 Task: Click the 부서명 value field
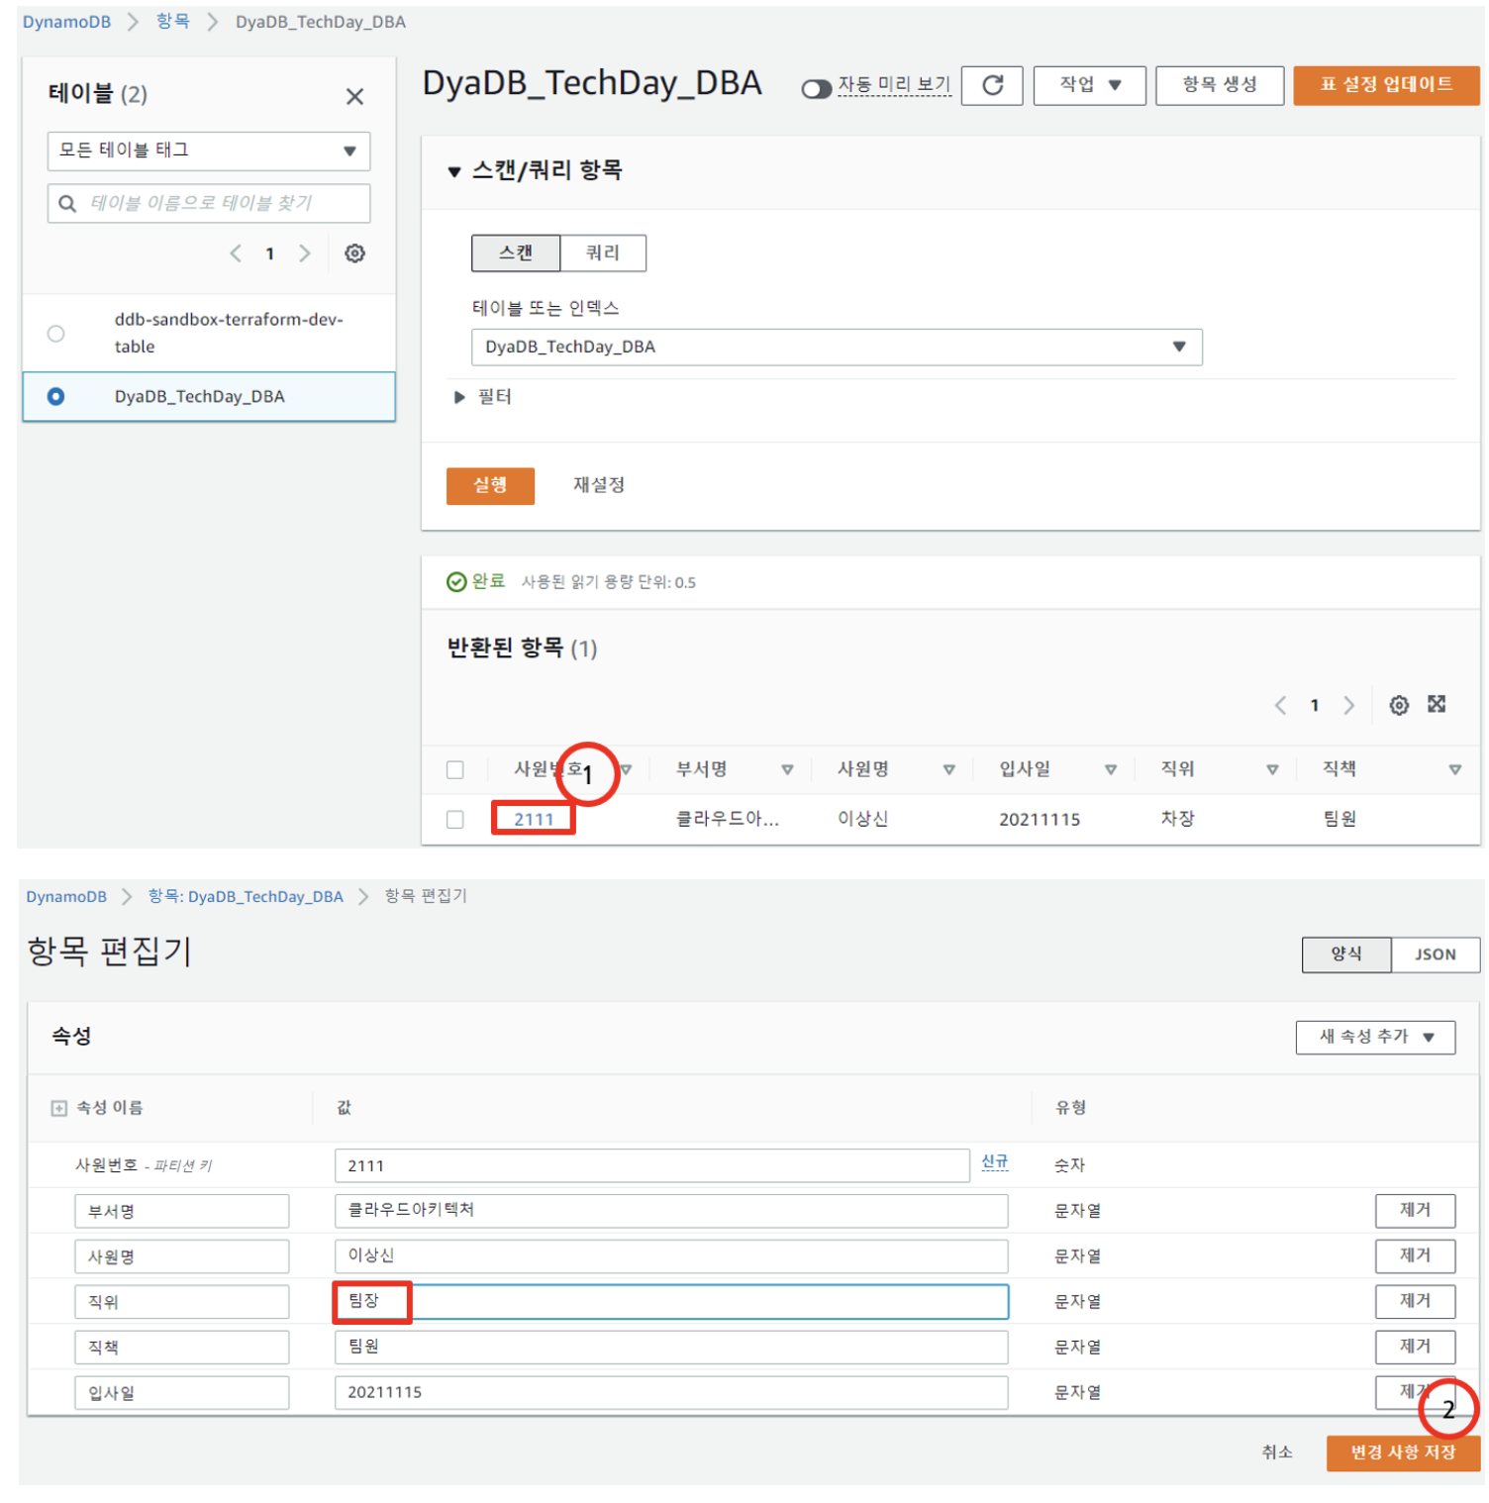671,1211
